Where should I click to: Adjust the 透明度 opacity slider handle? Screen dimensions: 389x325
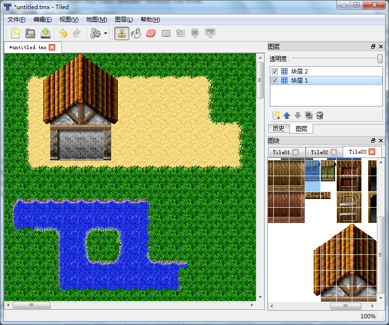(x=379, y=59)
